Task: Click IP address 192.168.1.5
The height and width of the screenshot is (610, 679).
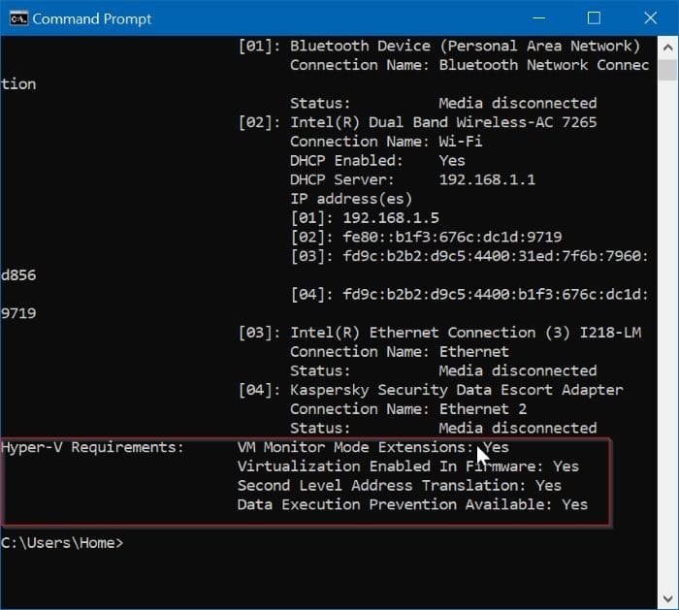Action: click(391, 218)
